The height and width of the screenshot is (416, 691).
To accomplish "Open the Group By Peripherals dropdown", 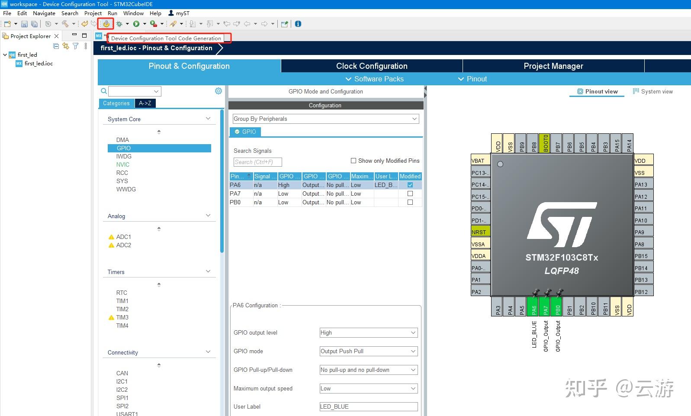I will (x=326, y=119).
